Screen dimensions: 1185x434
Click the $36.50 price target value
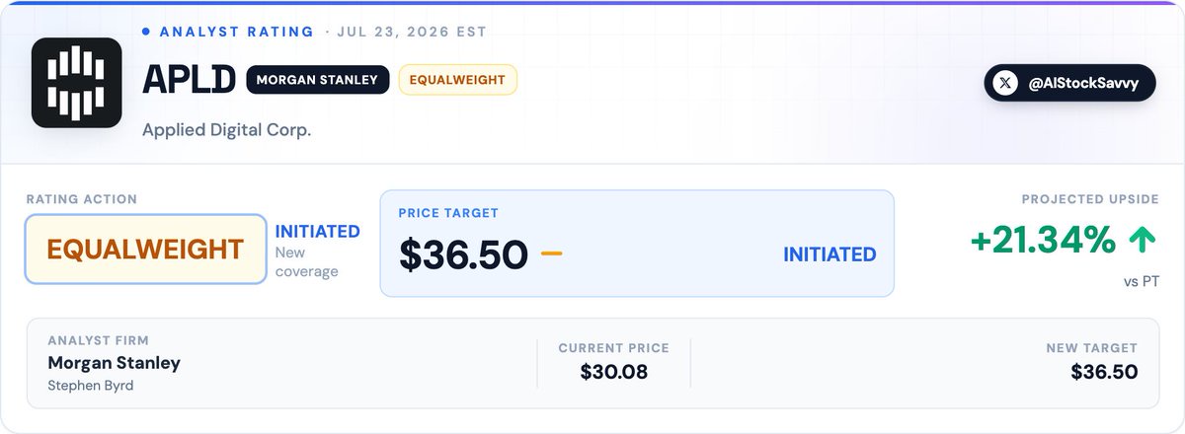coord(463,254)
